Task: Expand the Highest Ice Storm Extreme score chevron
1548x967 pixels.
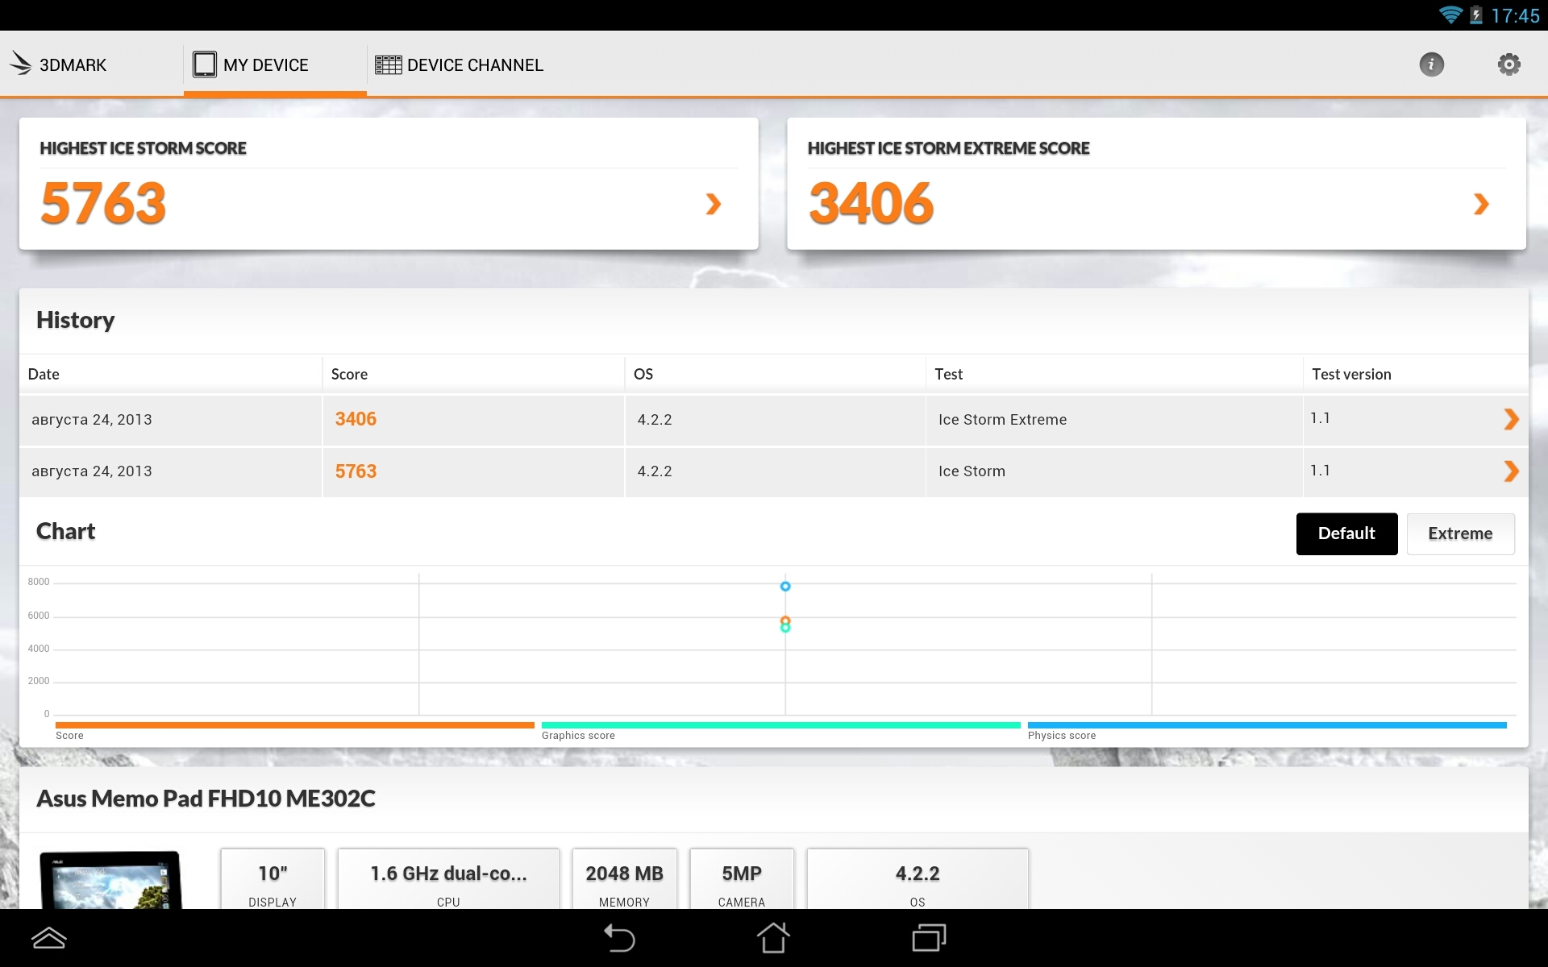Action: pos(1480,204)
